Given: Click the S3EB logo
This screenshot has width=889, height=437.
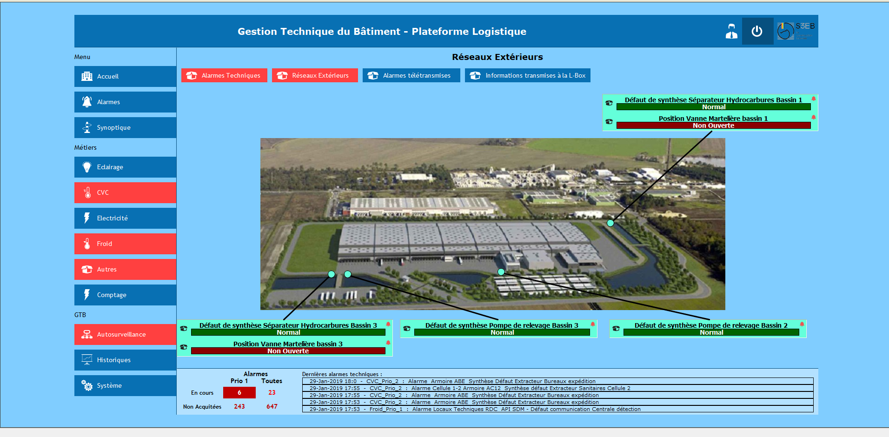Looking at the screenshot, I should pos(796,31).
